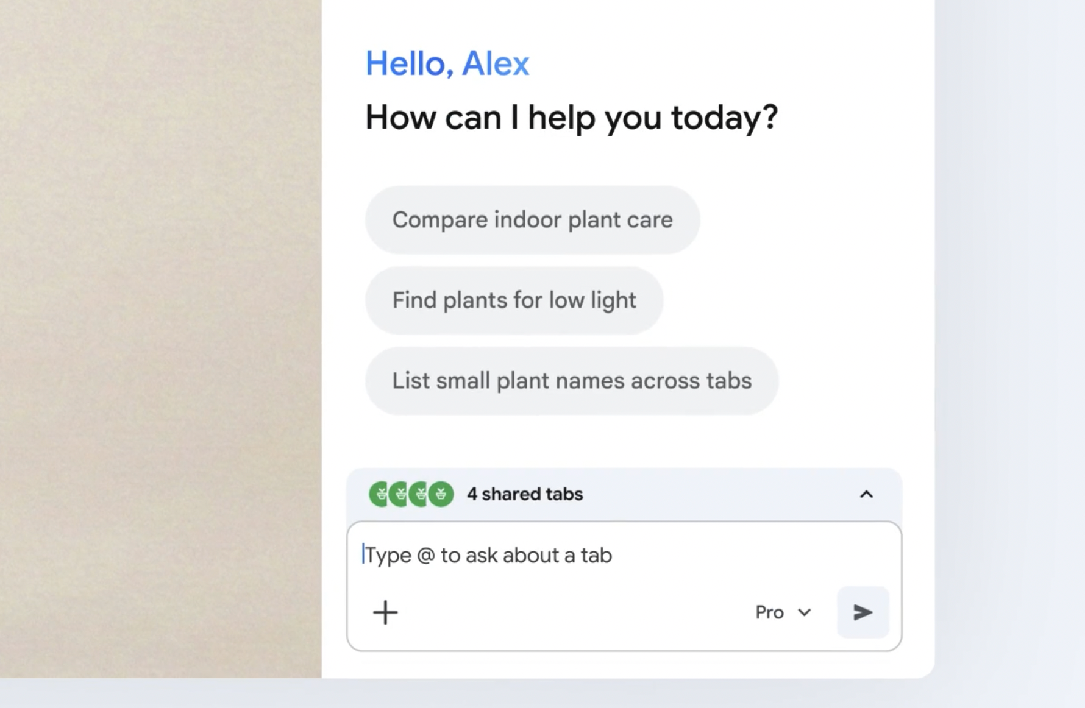1085x708 pixels.
Task: Click the send arrow button
Action: [863, 612]
